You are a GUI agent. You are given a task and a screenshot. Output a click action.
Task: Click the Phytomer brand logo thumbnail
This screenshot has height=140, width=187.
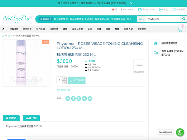(x=139, y=65)
